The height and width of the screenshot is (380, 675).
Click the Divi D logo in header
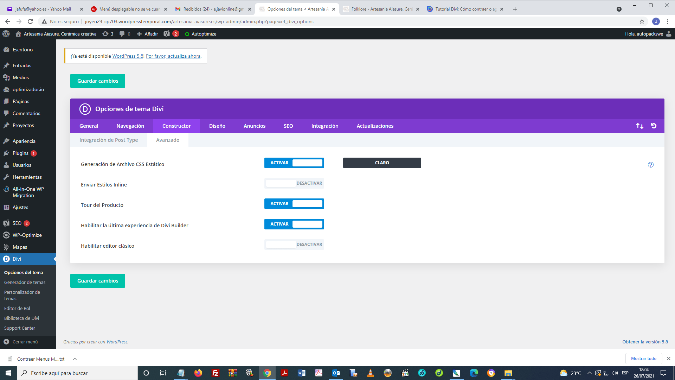tap(85, 109)
